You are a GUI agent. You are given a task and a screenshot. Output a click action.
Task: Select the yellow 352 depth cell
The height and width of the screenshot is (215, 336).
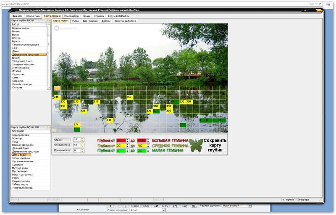click(x=130, y=97)
